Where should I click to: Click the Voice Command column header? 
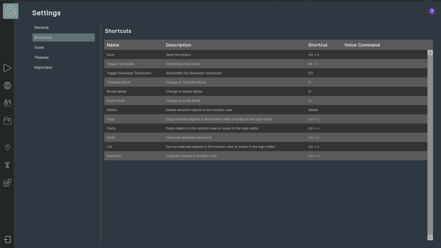[362, 45]
